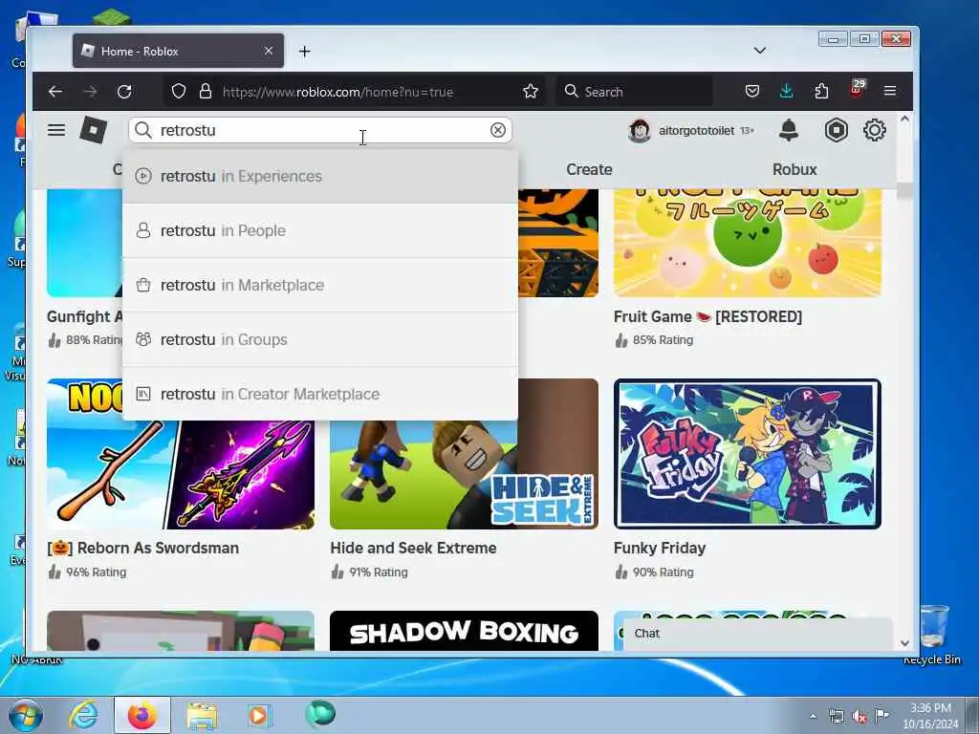Bookmark this page with the star
Viewport: 979px width, 734px height.
[531, 92]
